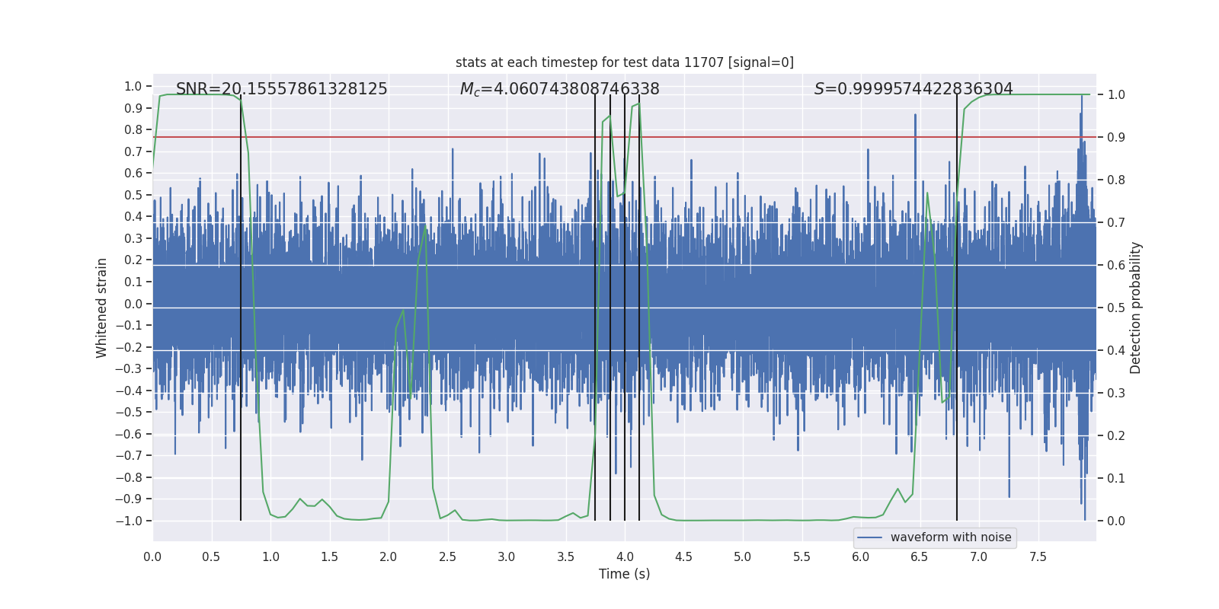The width and height of the screenshot is (1219, 609).
Task: Select Time axis tick label 0.5
Action: [x=212, y=556]
